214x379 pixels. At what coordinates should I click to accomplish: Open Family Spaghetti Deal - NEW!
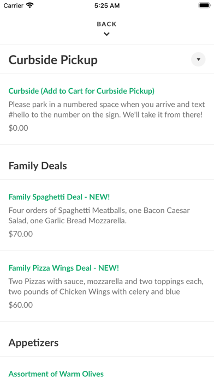[x=59, y=197]
